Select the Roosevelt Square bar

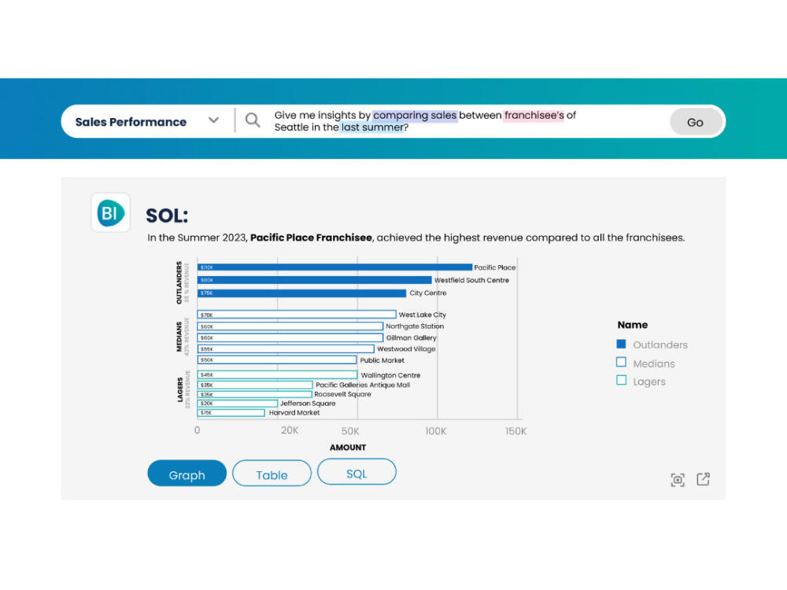point(254,394)
